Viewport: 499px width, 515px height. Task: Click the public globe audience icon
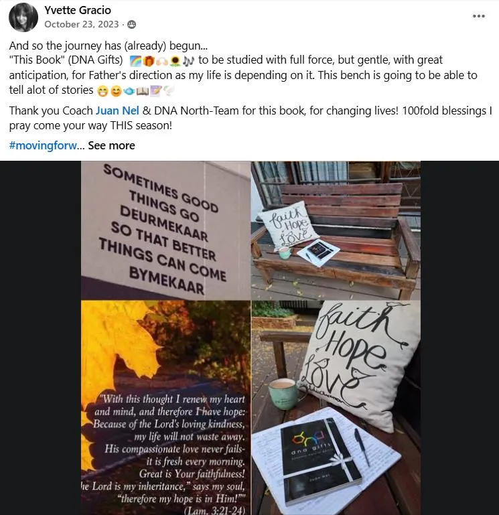tap(132, 25)
